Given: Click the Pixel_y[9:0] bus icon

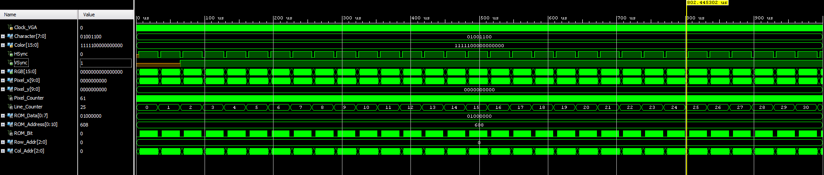Looking at the screenshot, I should pyautogui.click(x=10, y=89).
